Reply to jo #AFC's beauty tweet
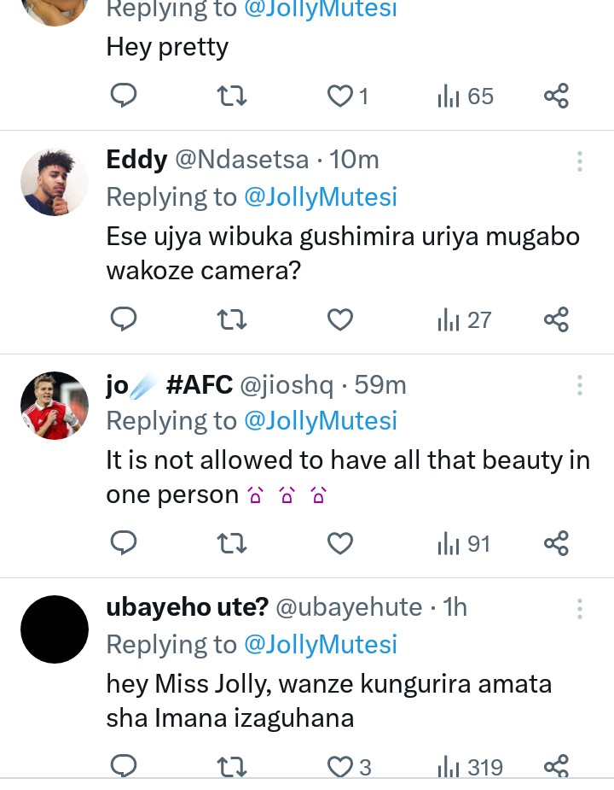 [x=125, y=543]
